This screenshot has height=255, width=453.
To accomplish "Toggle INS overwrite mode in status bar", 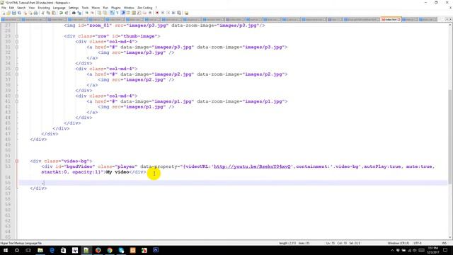I will click(445, 243).
